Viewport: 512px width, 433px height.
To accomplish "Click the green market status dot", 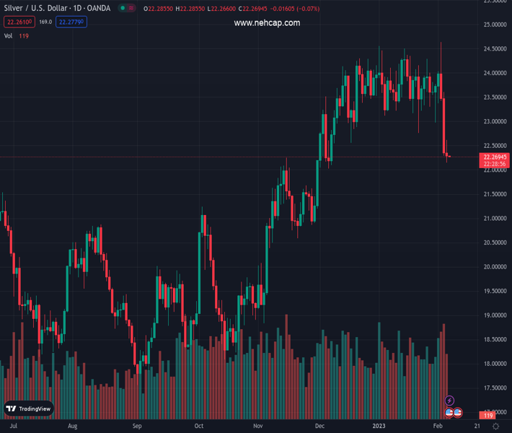I will (x=123, y=9).
